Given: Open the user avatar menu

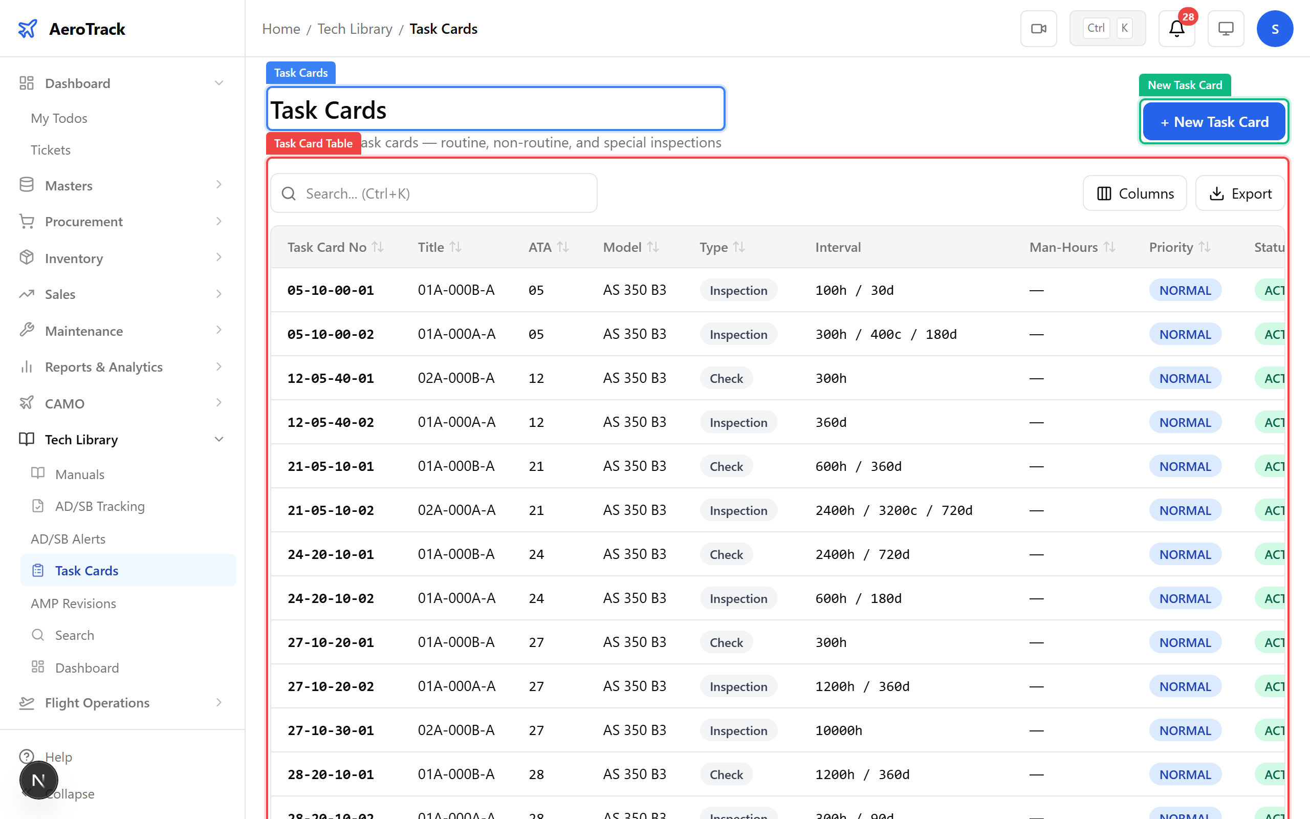Looking at the screenshot, I should click(1275, 28).
